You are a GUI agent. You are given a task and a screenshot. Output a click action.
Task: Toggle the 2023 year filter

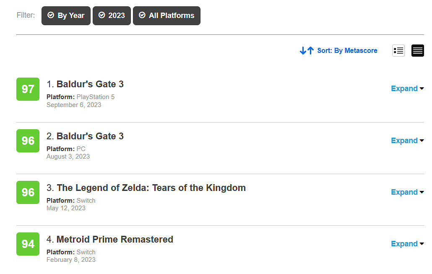coord(112,16)
